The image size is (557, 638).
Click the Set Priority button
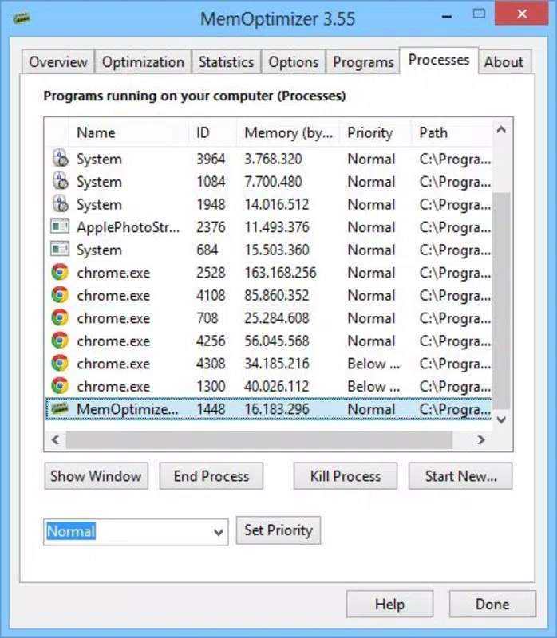tap(278, 530)
